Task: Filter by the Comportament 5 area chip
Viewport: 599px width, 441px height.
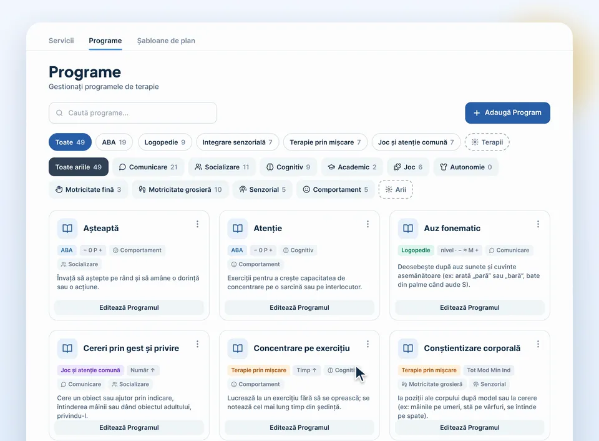Action: [x=336, y=190]
